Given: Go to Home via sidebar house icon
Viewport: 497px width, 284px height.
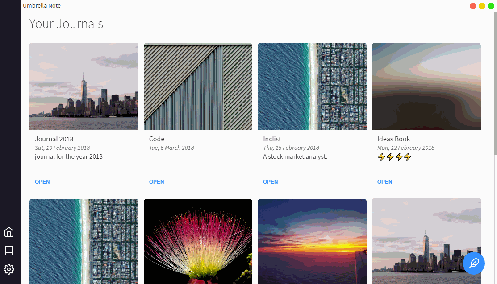Looking at the screenshot, I should (x=9, y=232).
